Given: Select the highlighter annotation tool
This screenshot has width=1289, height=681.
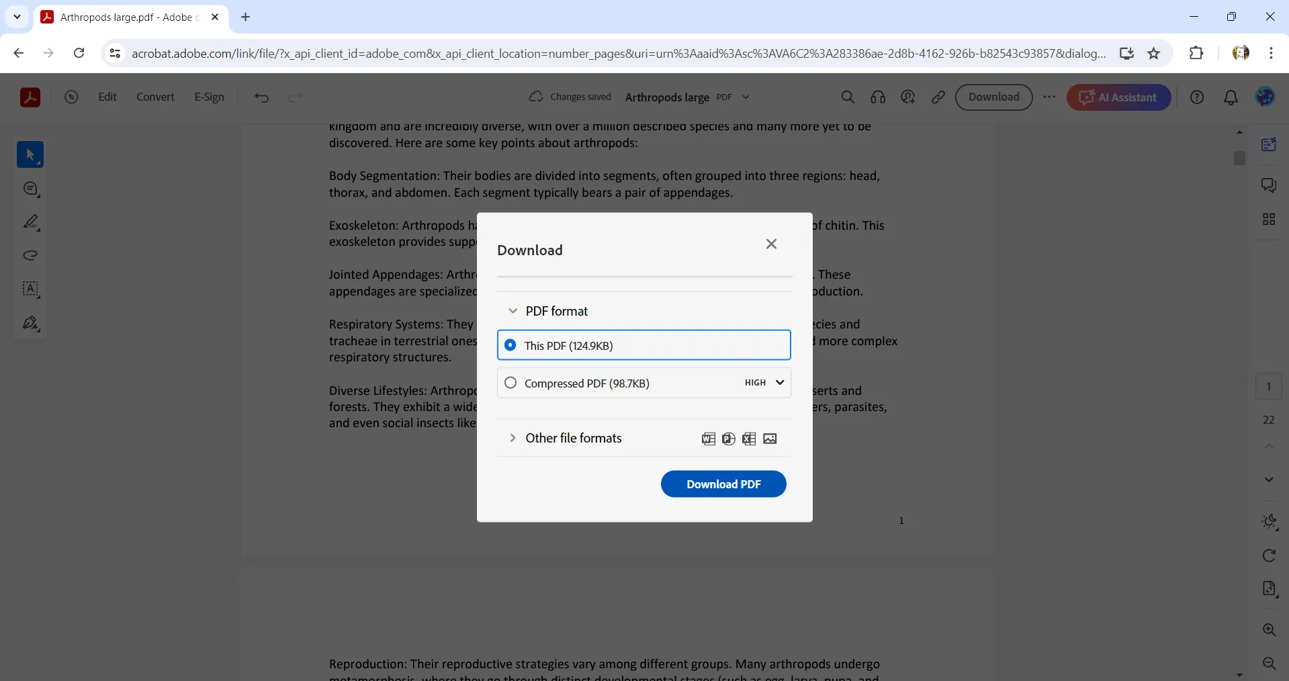Looking at the screenshot, I should pos(30,222).
